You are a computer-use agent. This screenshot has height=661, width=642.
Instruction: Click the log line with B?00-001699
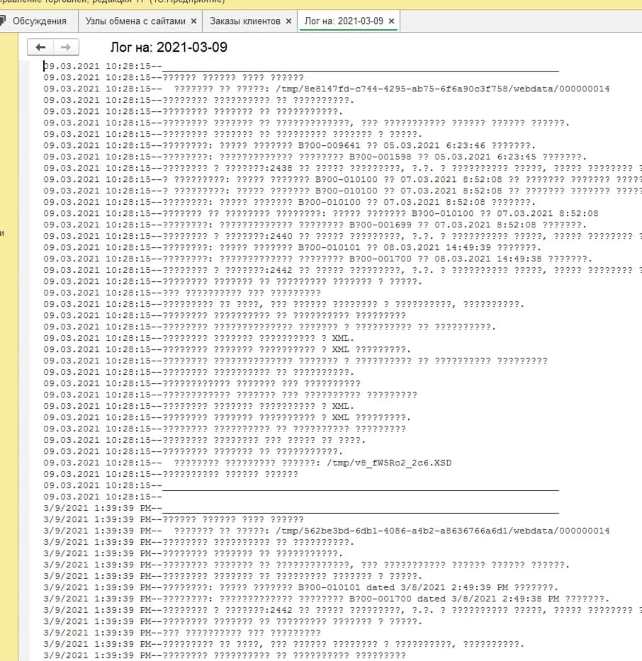point(315,225)
